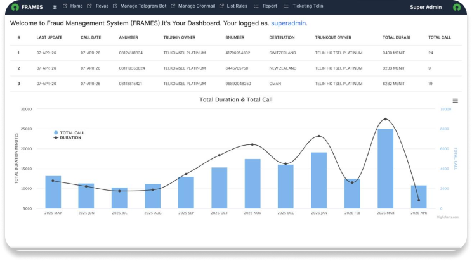Viewport: 472px width, 261px height.
Task: Click the icon beside Manage Telegram Bot
Action: 115,6
